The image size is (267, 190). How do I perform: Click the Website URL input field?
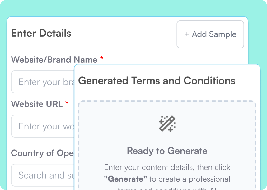pos(43,126)
